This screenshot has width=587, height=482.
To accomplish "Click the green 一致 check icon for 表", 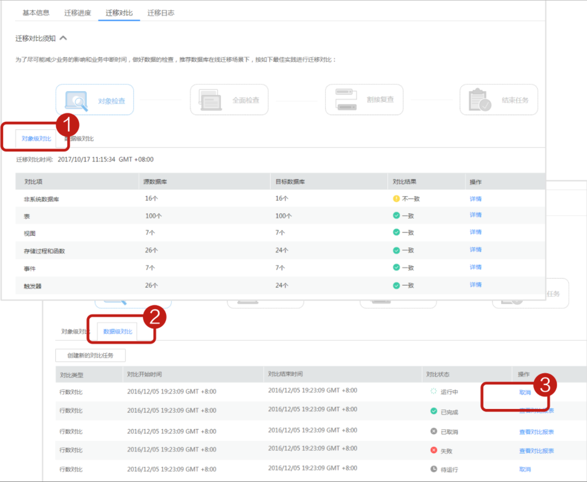I will [397, 215].
